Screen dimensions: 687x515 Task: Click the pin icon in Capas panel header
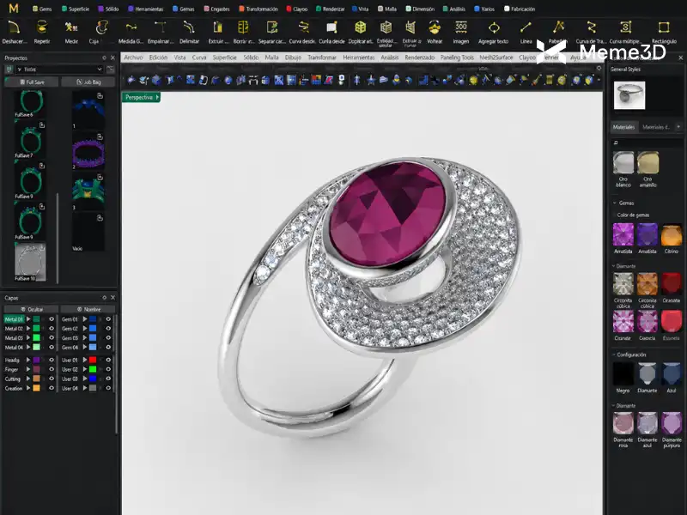(x=104, y=297)
